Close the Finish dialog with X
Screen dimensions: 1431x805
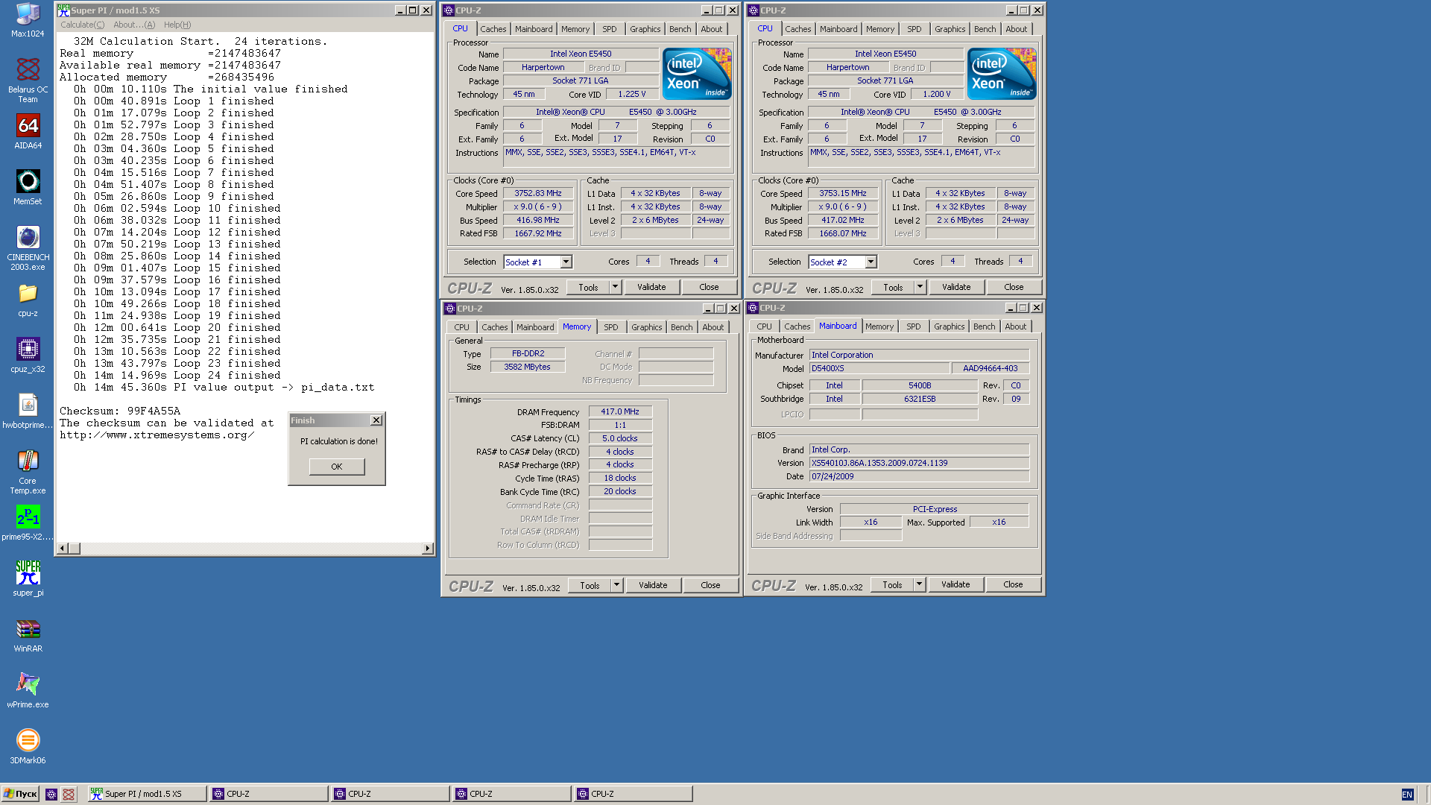376,420
